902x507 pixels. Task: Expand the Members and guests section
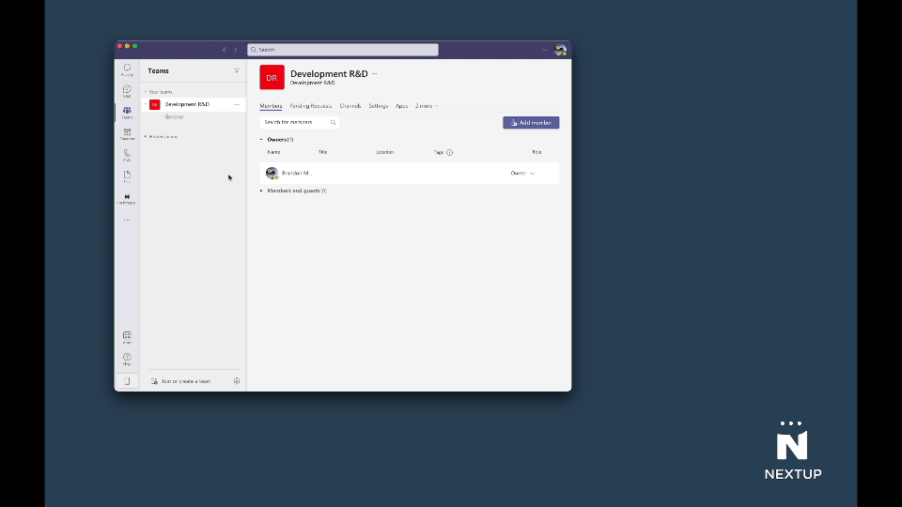point(261,191)
